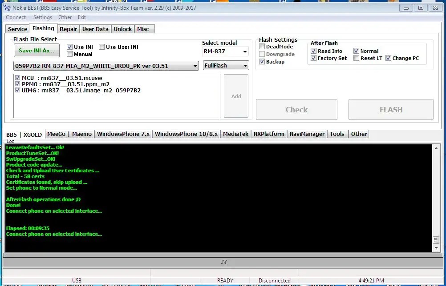Image resolution: width=446 pixels, height=286 pixels.
Task: Open the Select model RM-837 dropdown
Action: pos(245,51)
